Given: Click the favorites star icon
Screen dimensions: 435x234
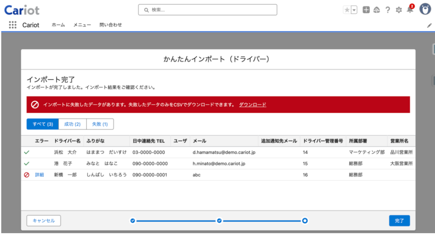Looking at the screenshot, I should click(347, 10).
